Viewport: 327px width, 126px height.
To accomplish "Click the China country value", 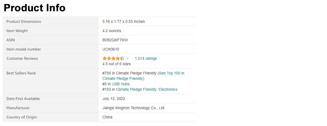I will 107,117.
